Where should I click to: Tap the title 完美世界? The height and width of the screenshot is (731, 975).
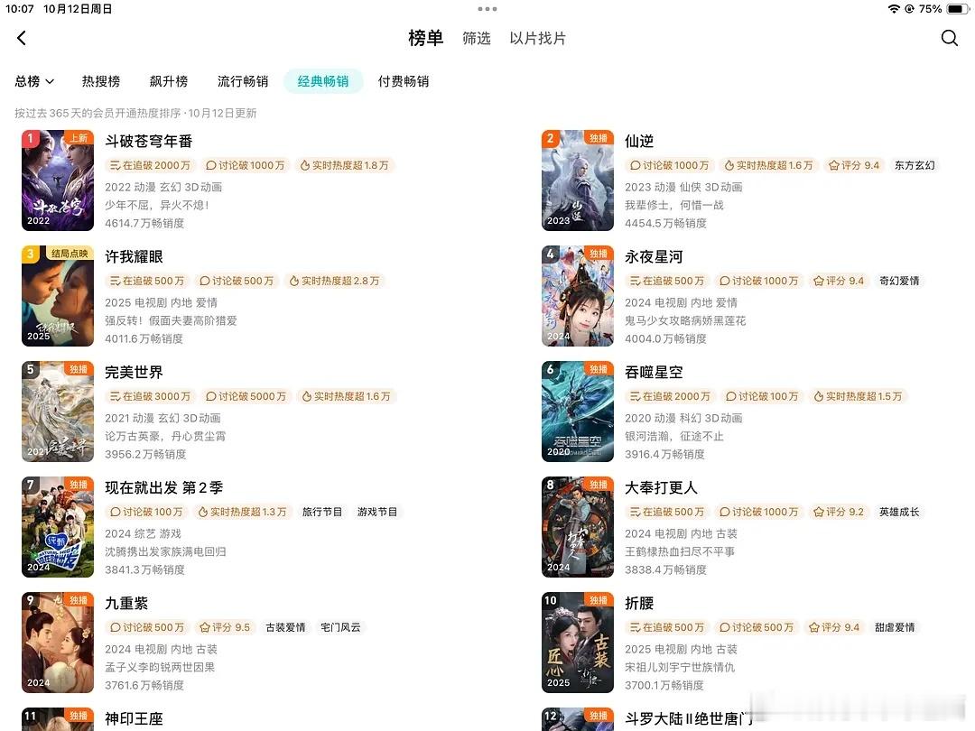point(134,373)
